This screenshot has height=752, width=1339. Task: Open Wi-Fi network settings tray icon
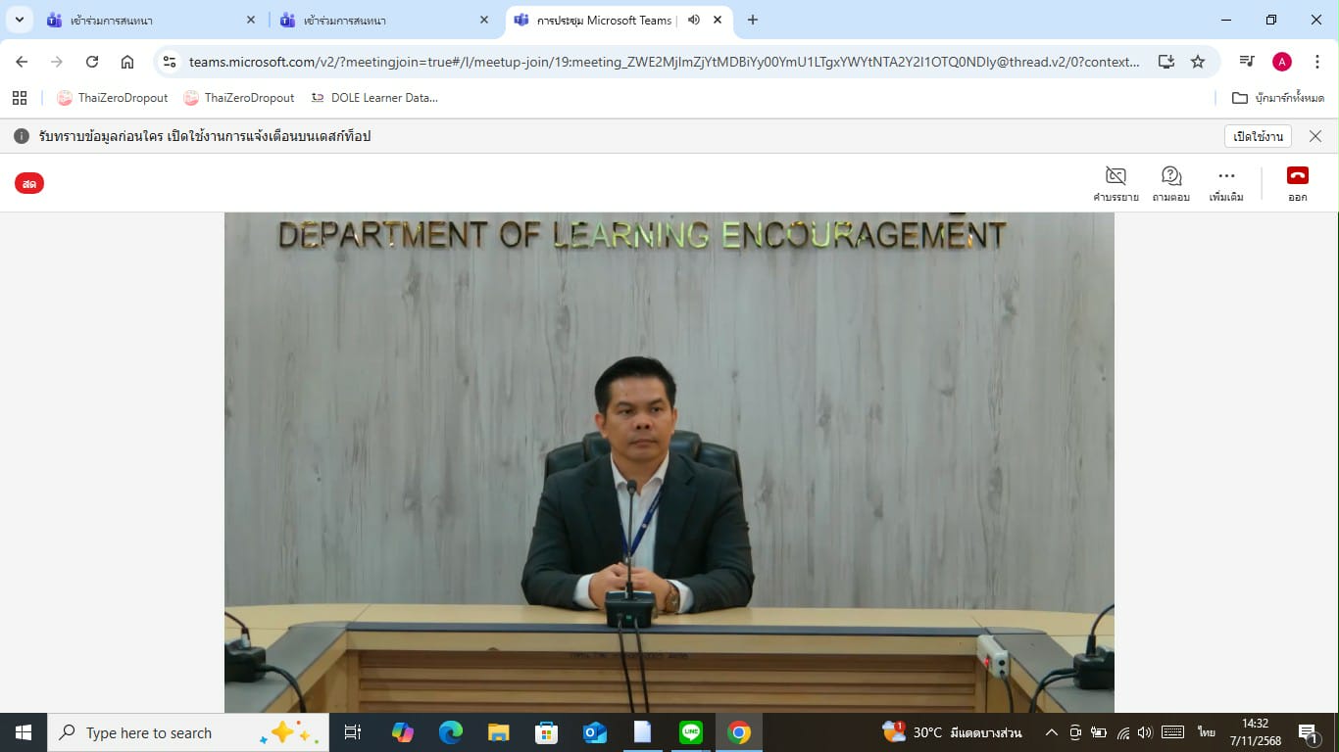click(x=1123, y=732)
